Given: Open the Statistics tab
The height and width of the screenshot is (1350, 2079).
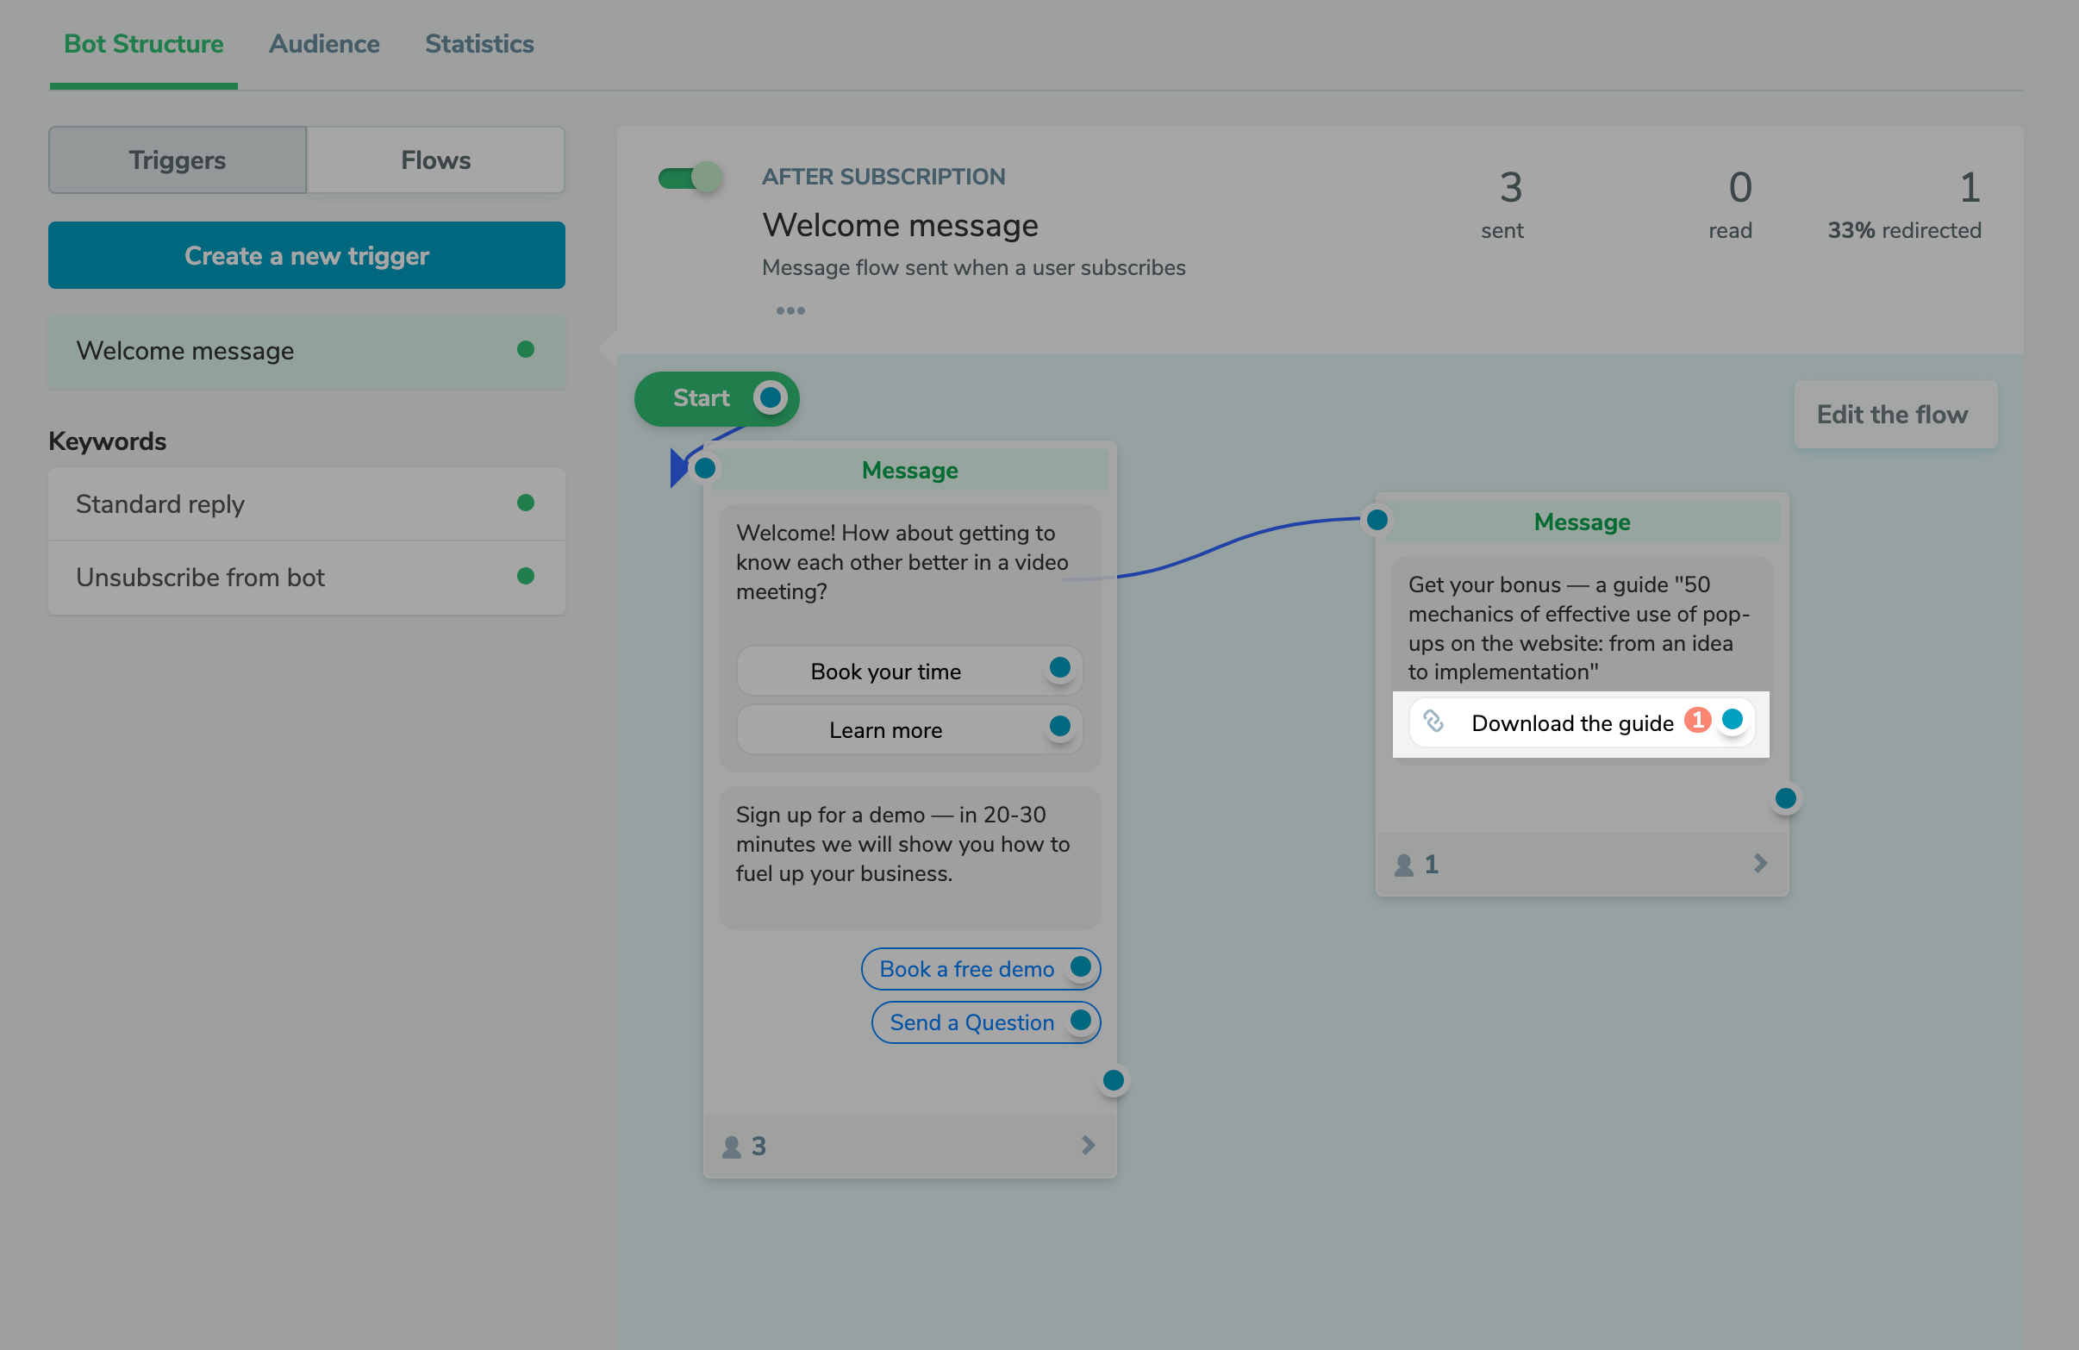Looking at the screenshot, I should click(478, 43).
